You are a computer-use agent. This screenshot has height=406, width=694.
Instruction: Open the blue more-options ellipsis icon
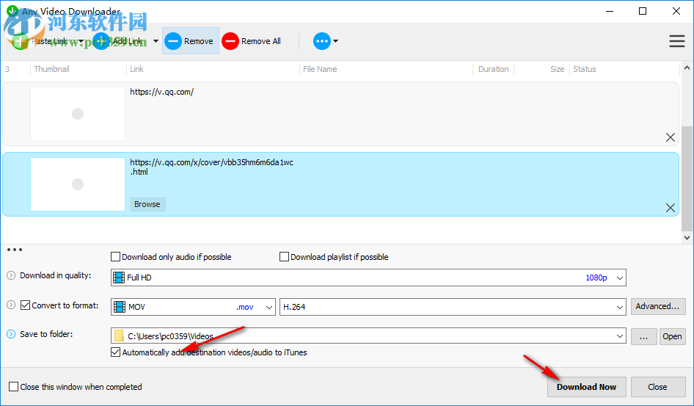click(x=322, y=41)
